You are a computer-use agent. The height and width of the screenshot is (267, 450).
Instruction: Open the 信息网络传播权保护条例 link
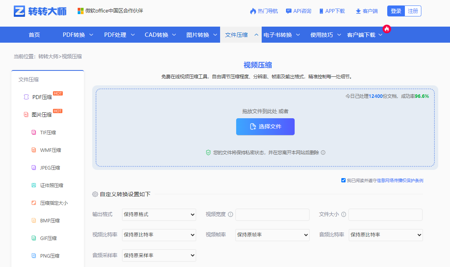coord(400,180)
